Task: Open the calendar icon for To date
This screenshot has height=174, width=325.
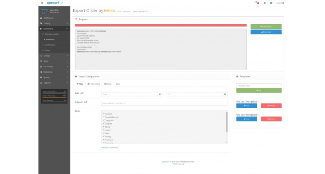Action: coord(225,94)
